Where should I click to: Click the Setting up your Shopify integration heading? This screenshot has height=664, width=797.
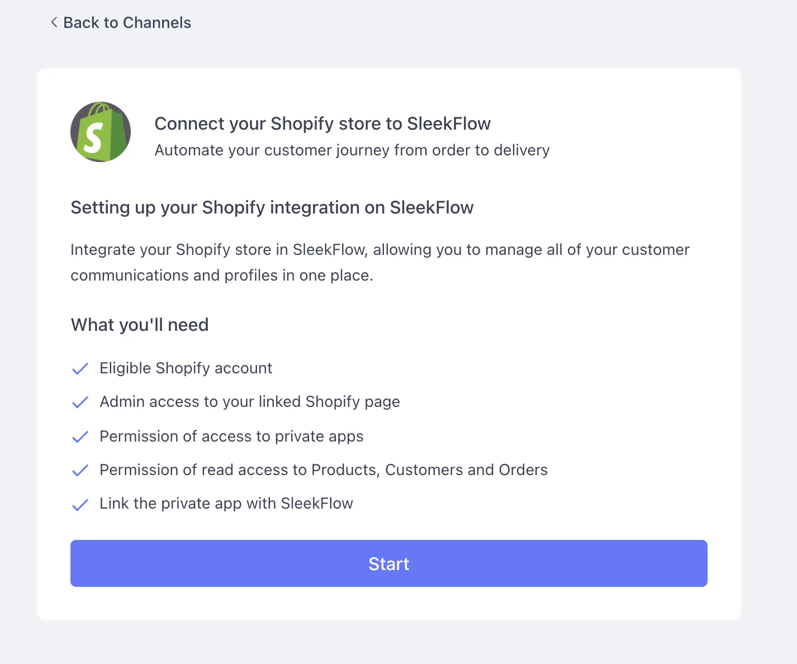pyautogui.click(x=272, y=207)
